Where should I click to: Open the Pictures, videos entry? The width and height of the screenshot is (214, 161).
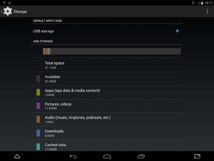tap(107, 106)
